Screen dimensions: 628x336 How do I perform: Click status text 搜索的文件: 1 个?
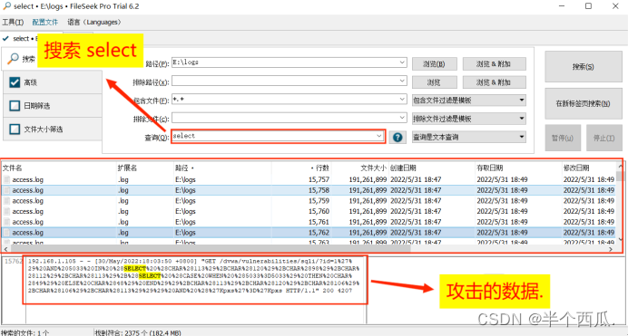click(25, 332)
